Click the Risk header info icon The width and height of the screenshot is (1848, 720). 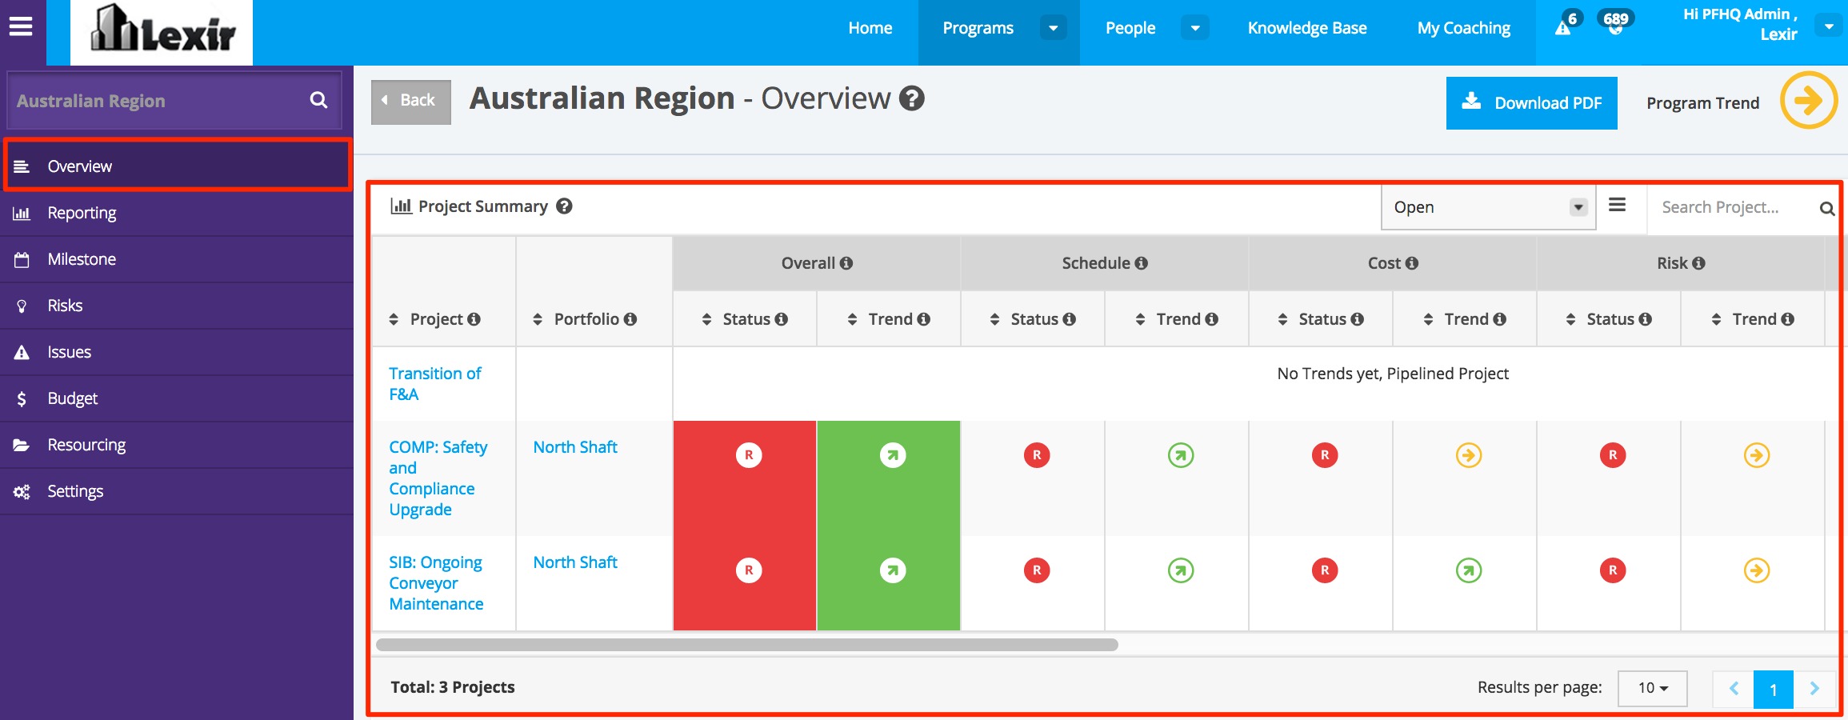coord(1698,263)
